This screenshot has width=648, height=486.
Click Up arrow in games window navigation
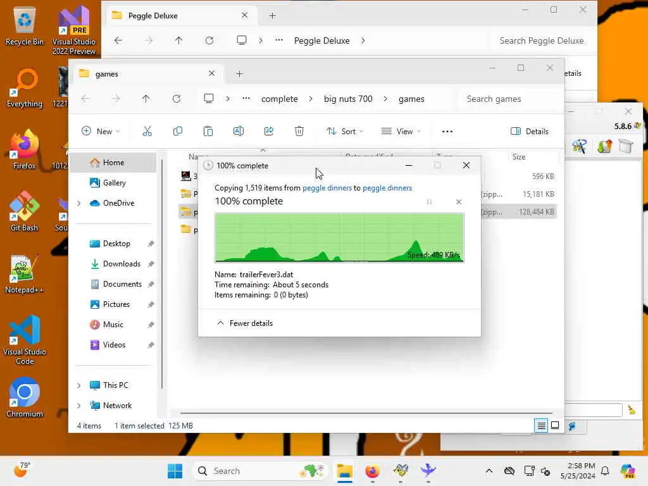[x=146, y=99]
